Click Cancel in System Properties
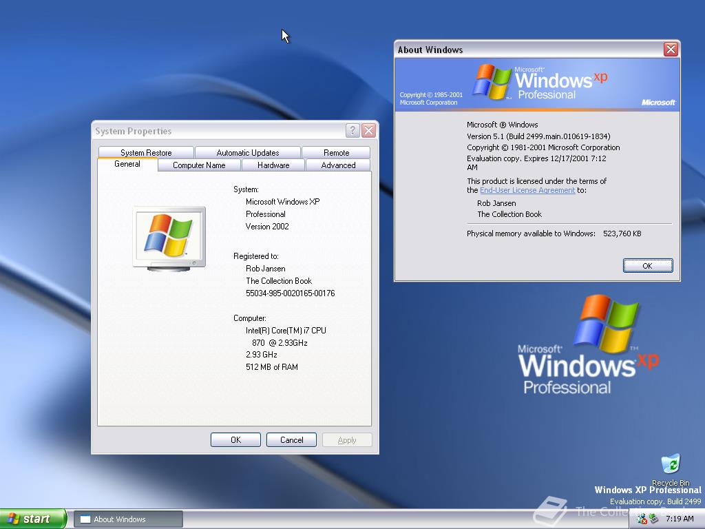Viewport: 705px width, 529px height. click(x=291, y=440)
